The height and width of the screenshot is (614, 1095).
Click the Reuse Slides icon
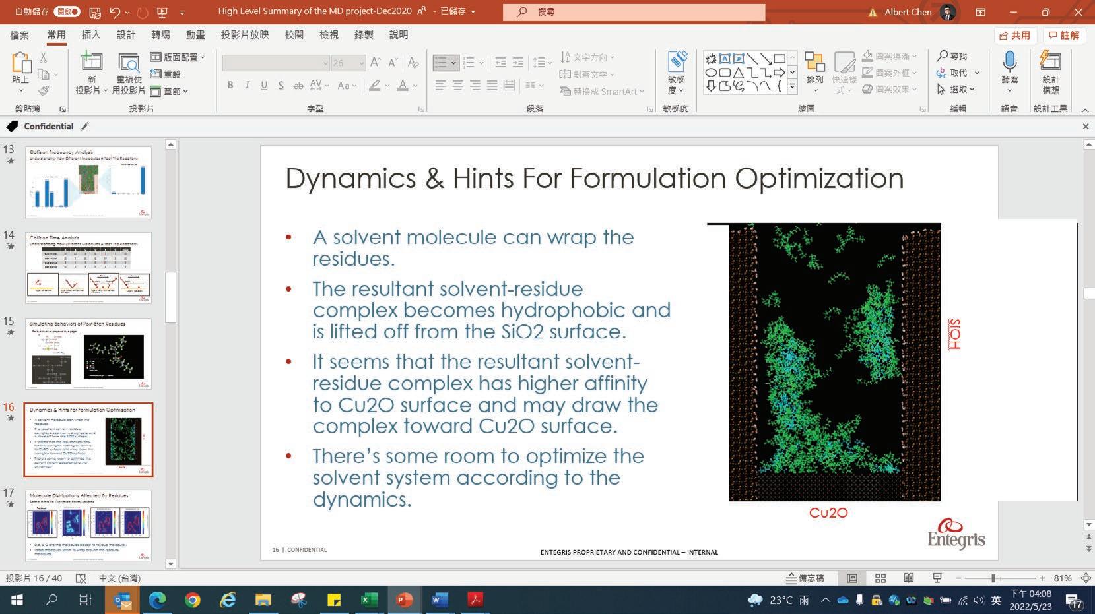point(129,63)
